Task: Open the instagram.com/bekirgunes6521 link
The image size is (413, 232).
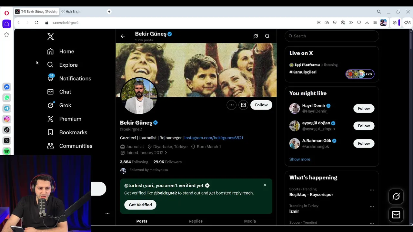Action: tap(214, 138)
